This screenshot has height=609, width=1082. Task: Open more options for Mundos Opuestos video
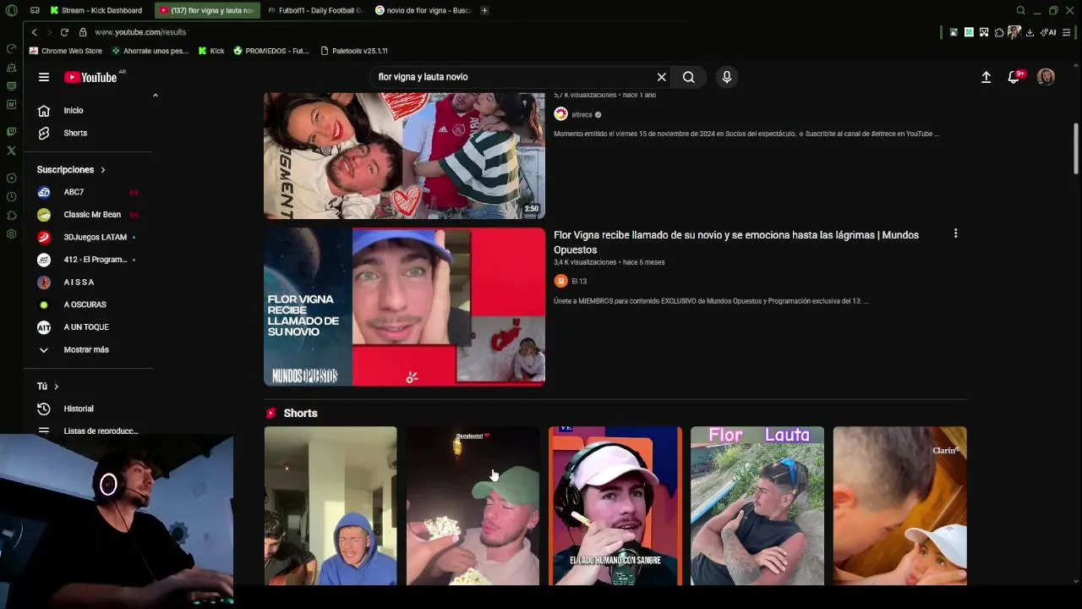point(955,233)
